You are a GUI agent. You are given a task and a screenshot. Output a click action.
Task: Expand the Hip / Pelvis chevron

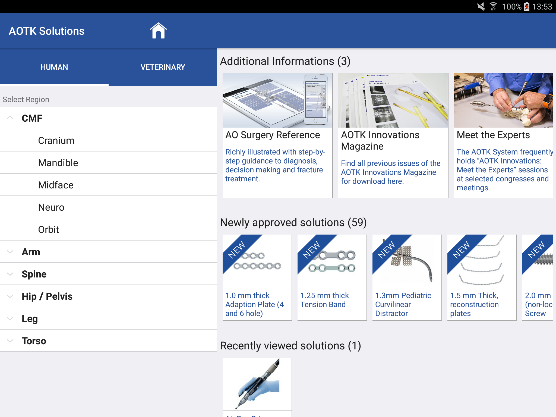(10, 296)
